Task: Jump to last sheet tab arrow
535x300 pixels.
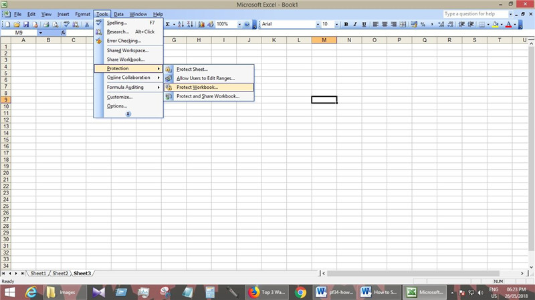Action: tap(23, 273)
